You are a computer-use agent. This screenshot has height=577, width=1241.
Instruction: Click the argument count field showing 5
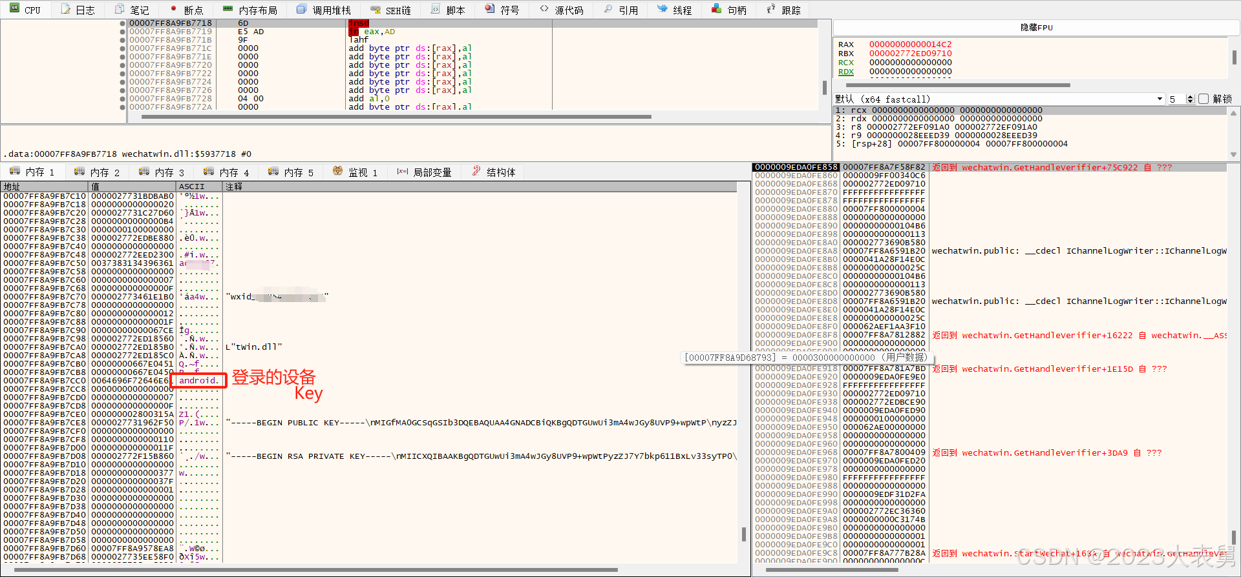pyautogui.click(x=1177, y=99)
